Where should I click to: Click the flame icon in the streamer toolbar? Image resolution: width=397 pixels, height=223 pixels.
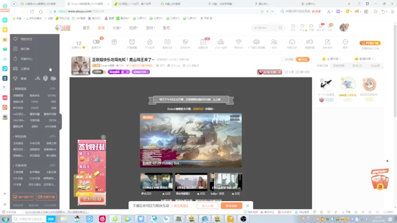coord(150,42)
